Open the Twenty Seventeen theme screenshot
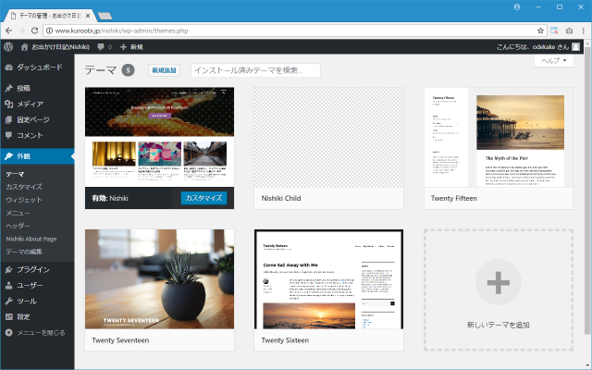This screenshot has height=370, width=592. (x=159, y=279)
